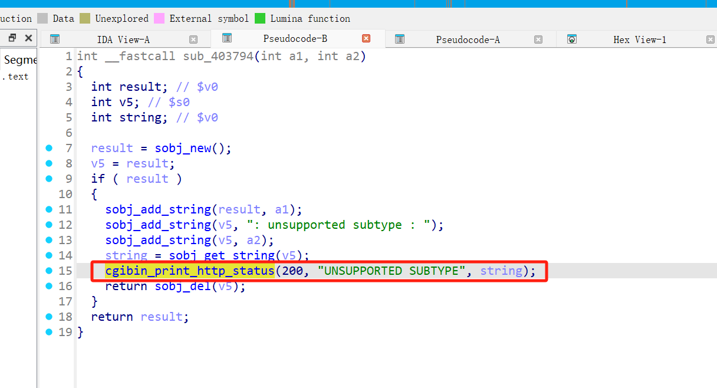717x388 pixels.
Task: Click the blue navigation band at top
Action: (358, 4)
